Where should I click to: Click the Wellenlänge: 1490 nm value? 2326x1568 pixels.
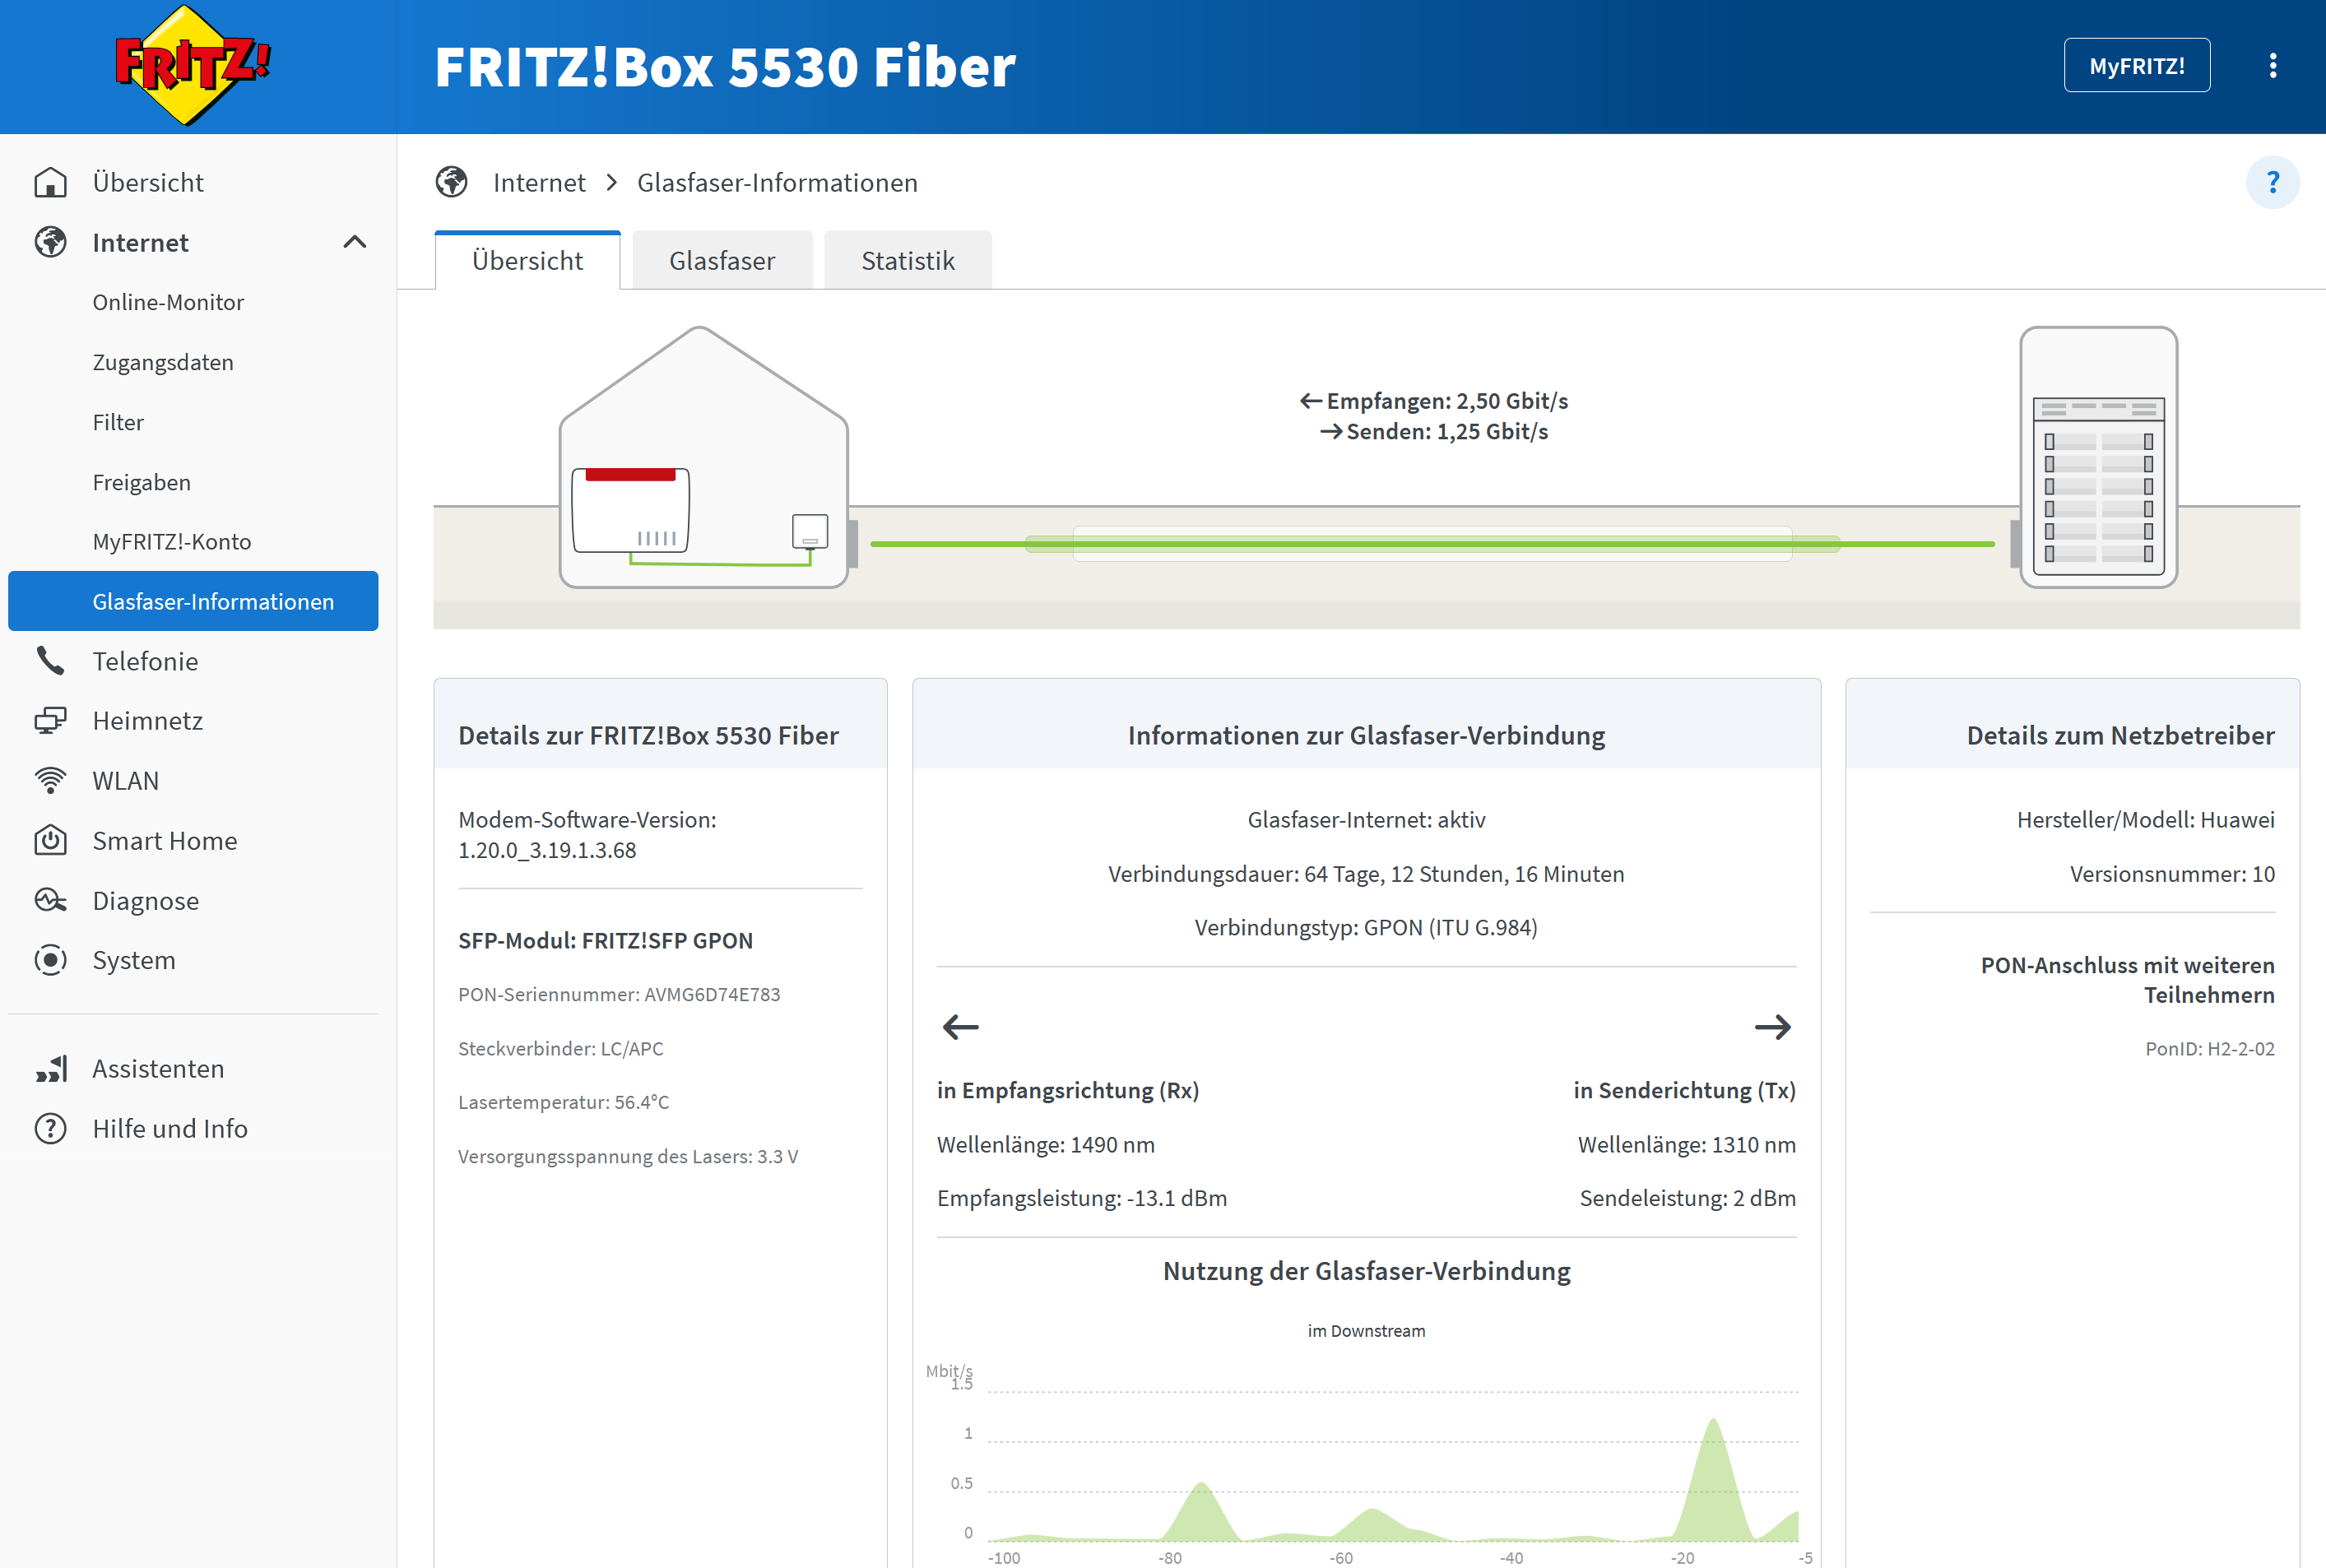[1046, 1145]
